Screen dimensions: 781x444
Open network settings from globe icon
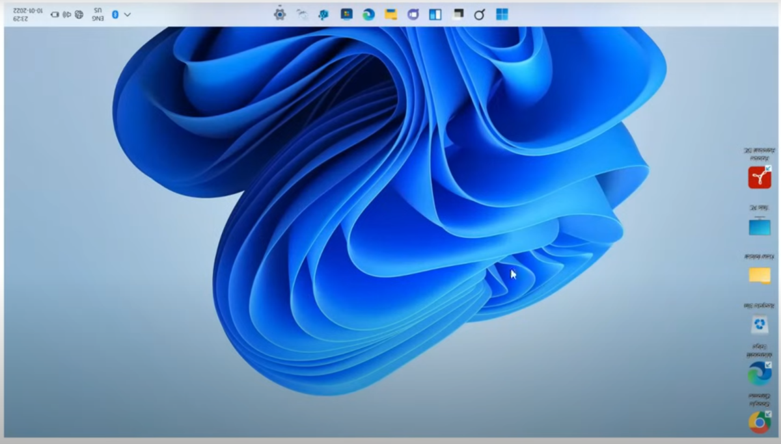point(79,14)
